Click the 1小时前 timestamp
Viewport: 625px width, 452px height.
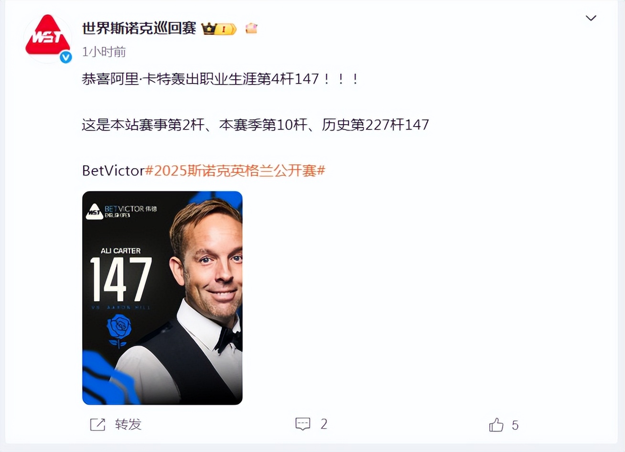tap(104, 52)
